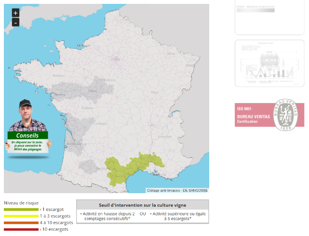Zoom in on the map
The height and width of the screenshot is (236, 309).
point(15,13)
